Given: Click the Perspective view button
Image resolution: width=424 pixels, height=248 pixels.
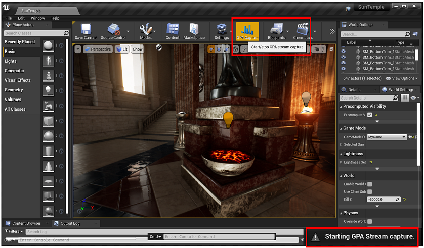Looking at the screenshot, I should click(x=98, y=49).
